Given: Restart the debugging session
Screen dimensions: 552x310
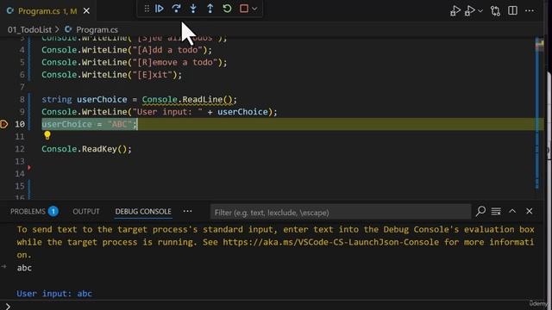Looking at the screenshot, I should click(227, 9).
